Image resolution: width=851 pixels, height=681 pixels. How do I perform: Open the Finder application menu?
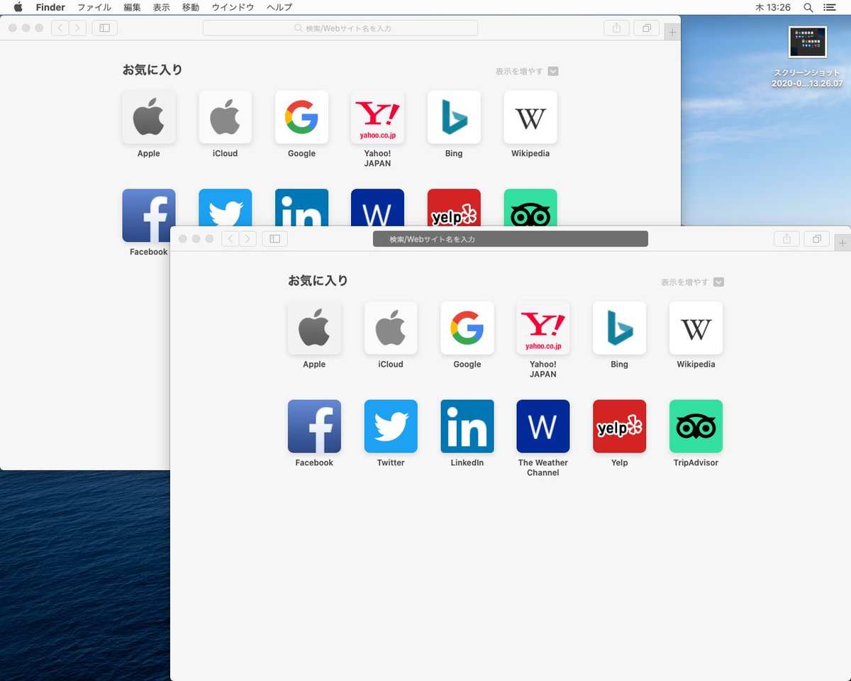pos(50,7)
